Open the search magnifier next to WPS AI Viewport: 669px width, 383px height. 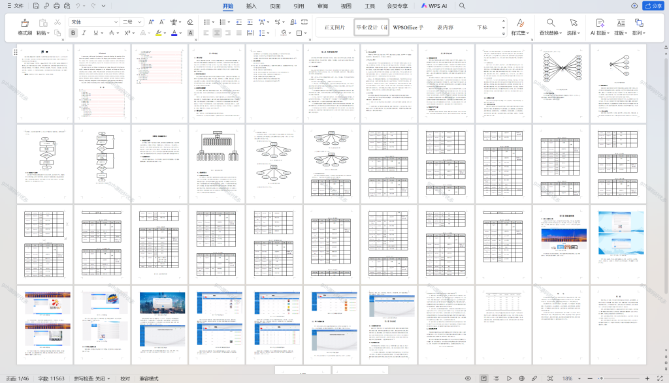click(x=462, y=6)
